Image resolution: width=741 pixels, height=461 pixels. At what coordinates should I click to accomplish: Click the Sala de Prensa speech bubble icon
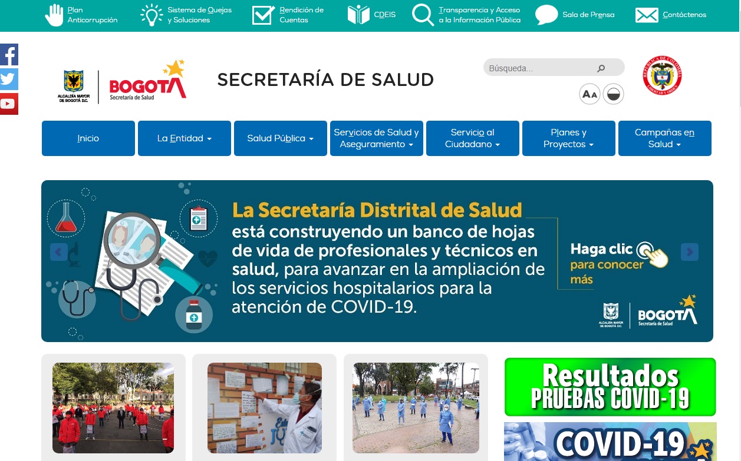(x=546, y=15)
